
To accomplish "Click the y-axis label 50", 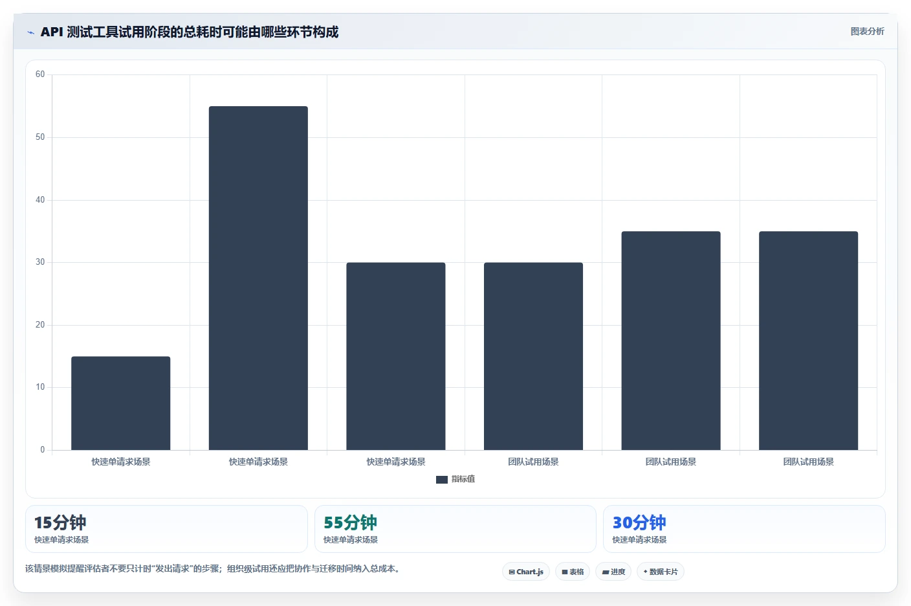I will (x=40, y=137).
